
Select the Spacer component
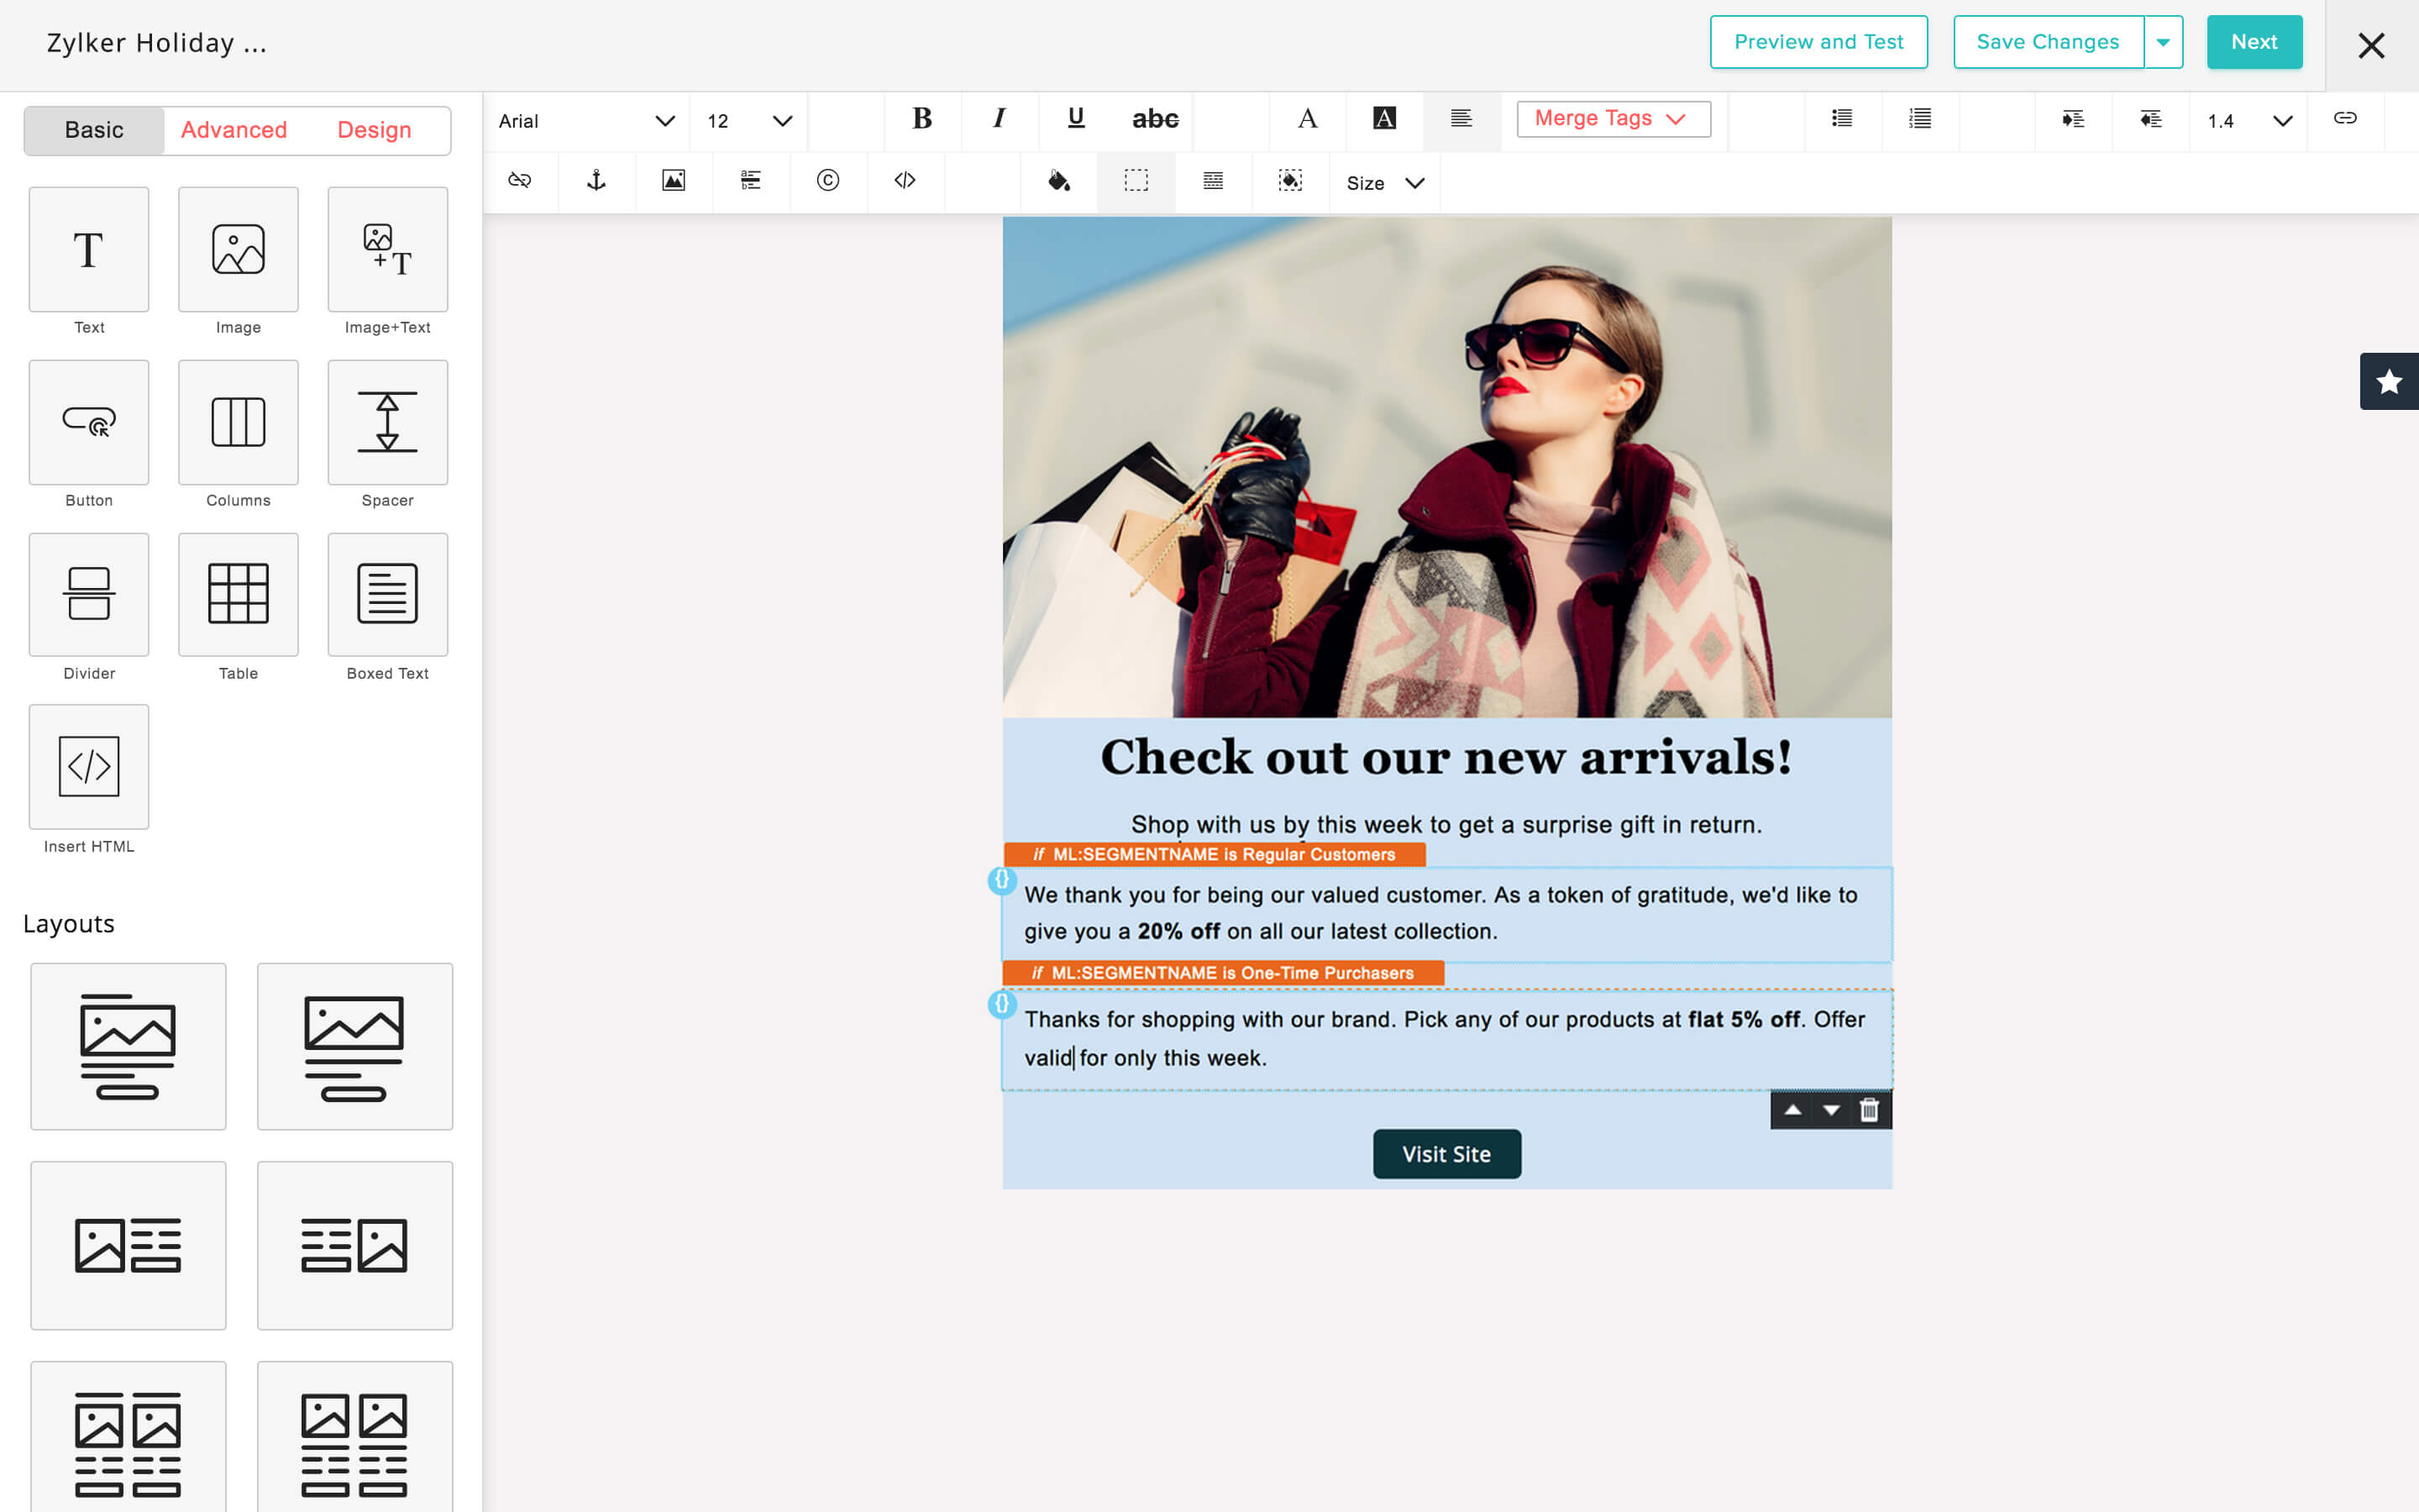(388, 423)
